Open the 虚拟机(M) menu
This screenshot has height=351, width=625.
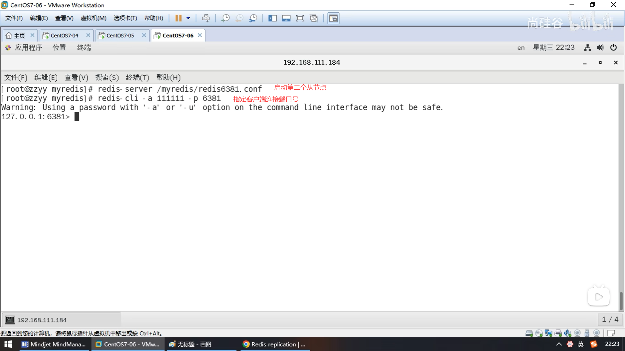[x=93, y=18]
